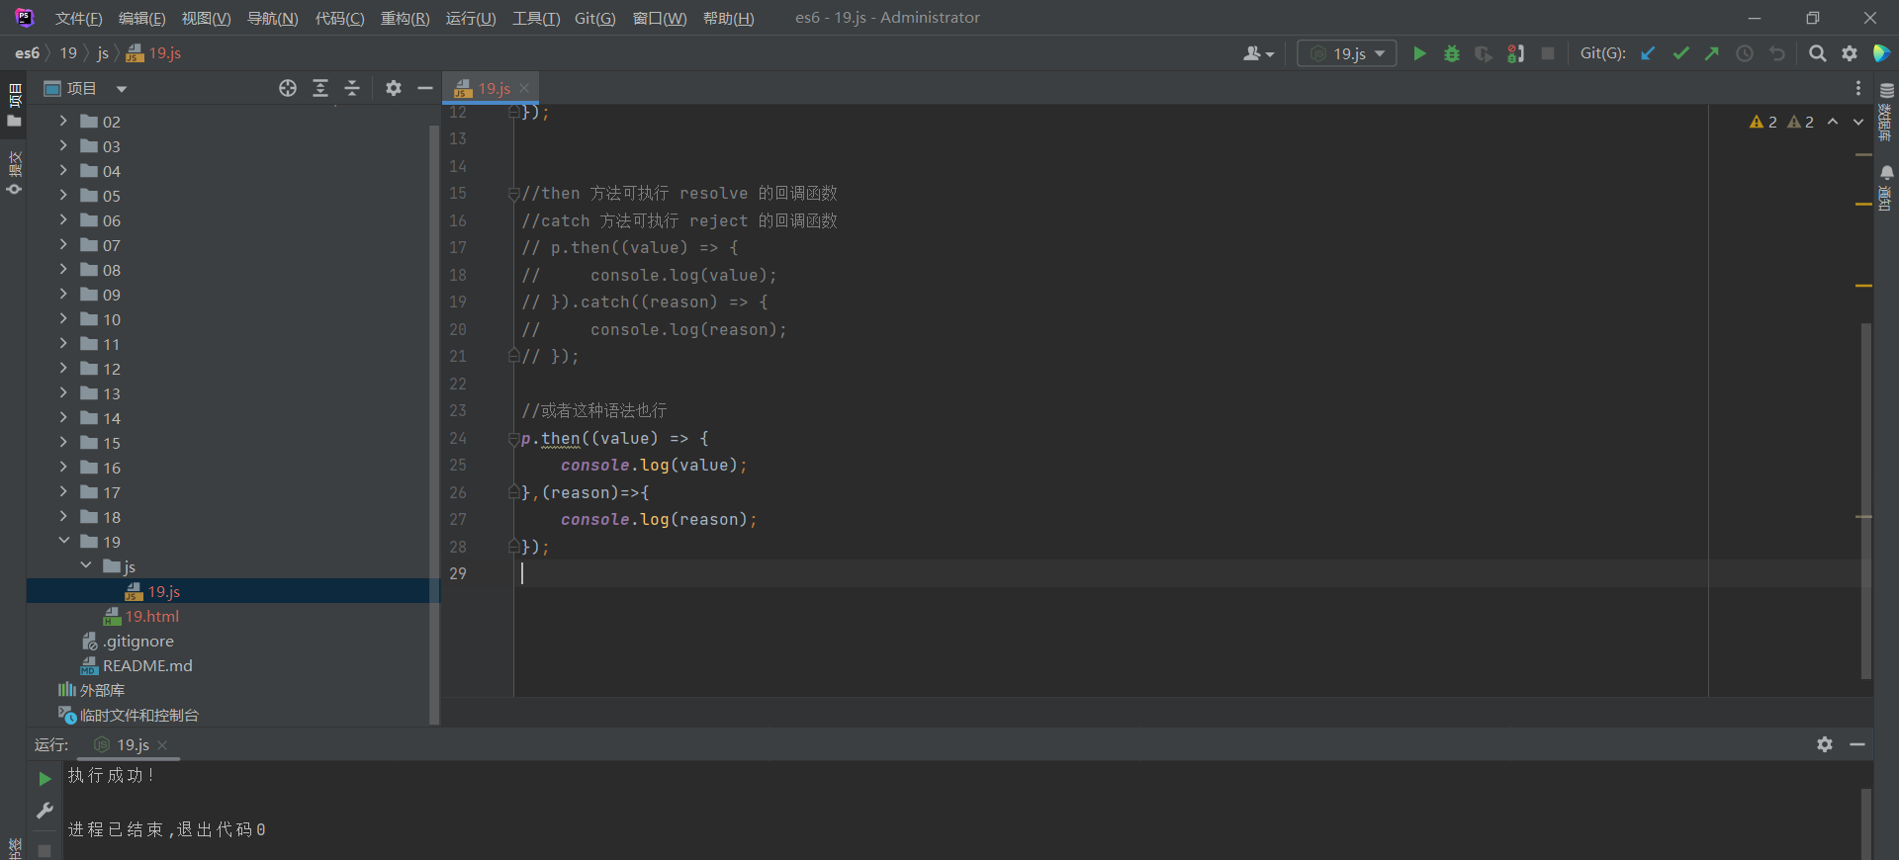This screenshot has width=1899, height=860.
Task: Collapse the js folder
Action: (x=86, y=565)
